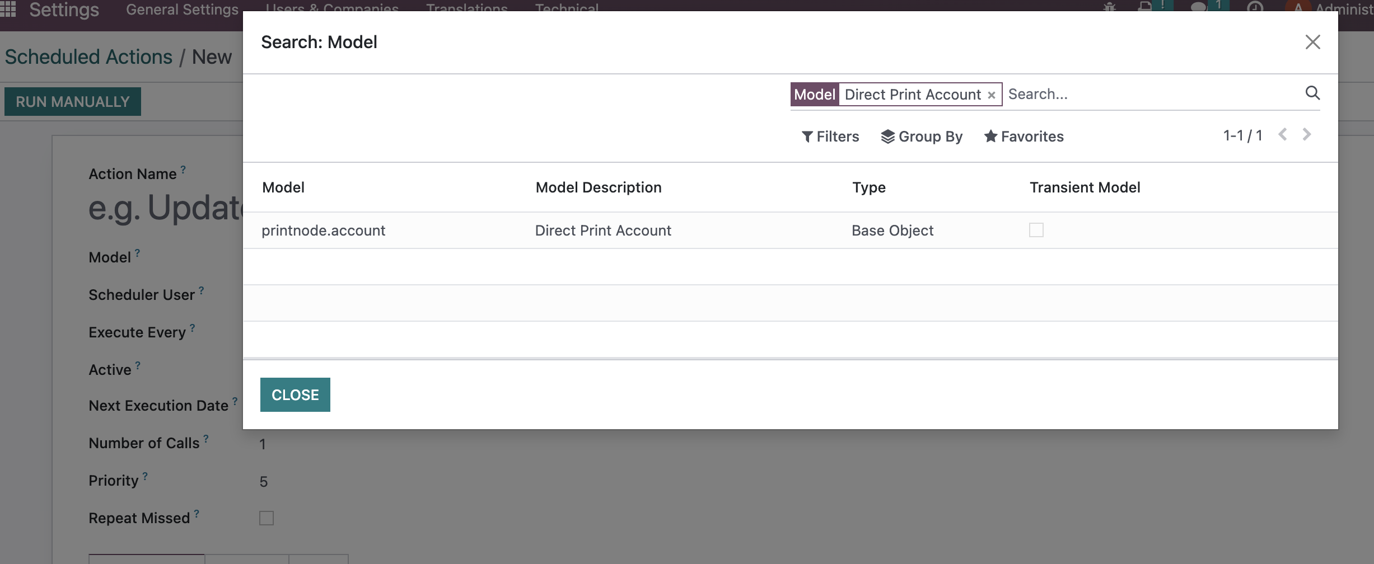This screenshot has height=564, width=1374.
Task: Close the Search: Model dialog with X
Action: [1312, 42]
